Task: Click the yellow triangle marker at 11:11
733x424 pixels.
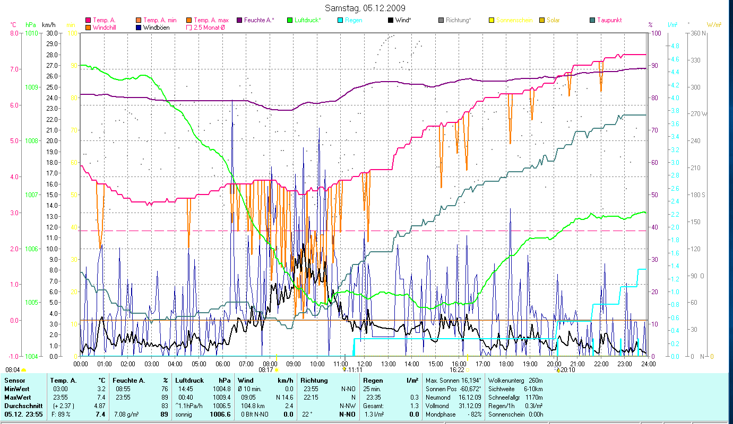Action: tap(345, 369)
